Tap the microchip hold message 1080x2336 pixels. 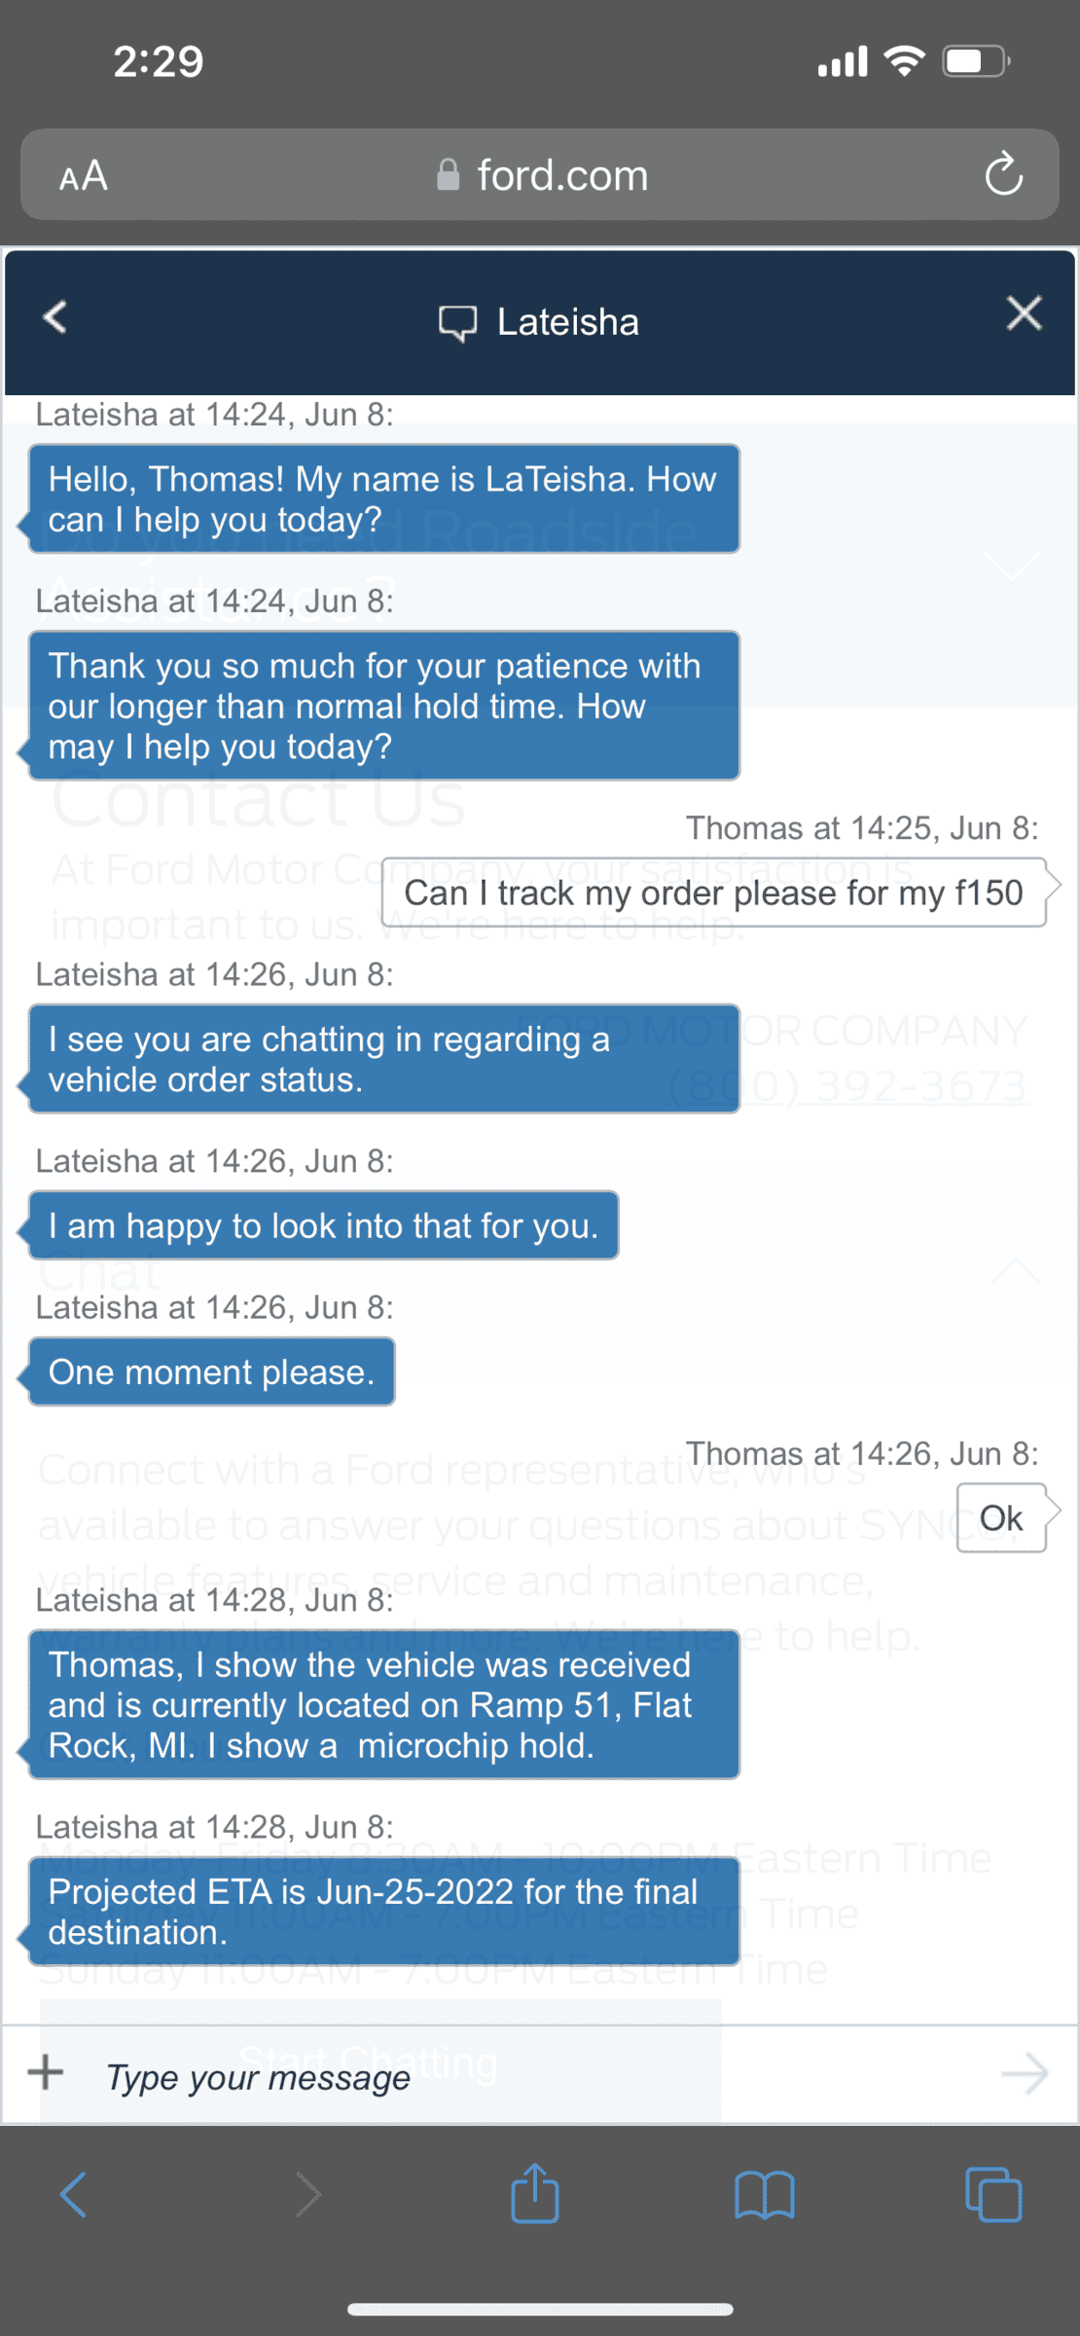(x=383, y=1705)
